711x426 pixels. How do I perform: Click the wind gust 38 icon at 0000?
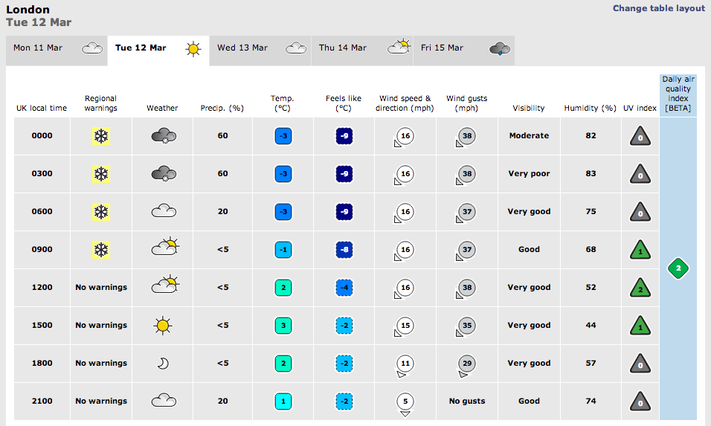point(466,138)
